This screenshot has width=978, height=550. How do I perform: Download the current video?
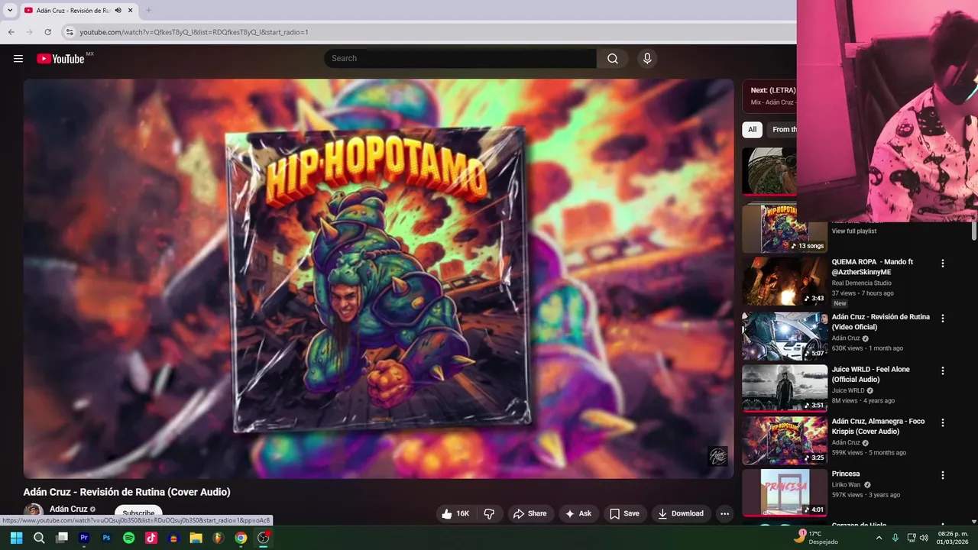[x=681, y=513]
